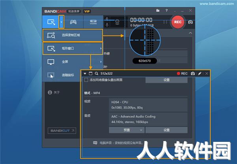Enable 添加网络摄像头叠加画面 checkbox
This screenshot has width=237, height=164.
pyautogui.click(x=86, y=80)
